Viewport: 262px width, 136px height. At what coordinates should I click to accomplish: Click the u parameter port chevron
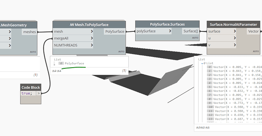pyautogui.click(x=235, y=38)
